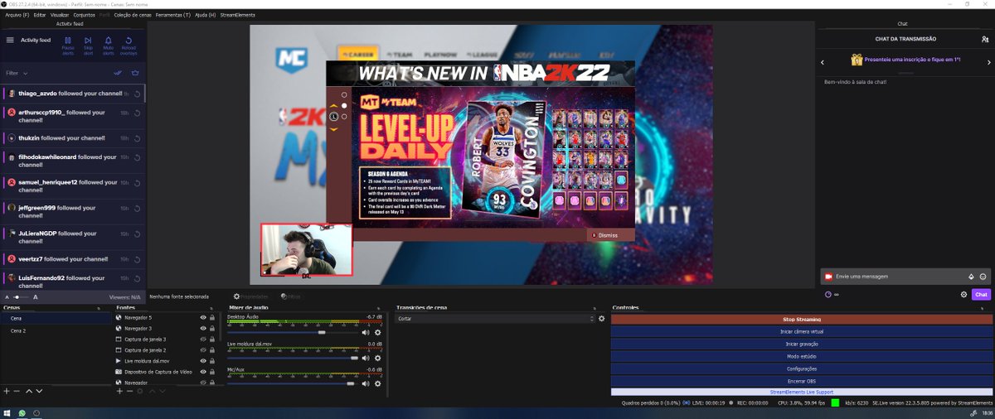
Task: Open StreamElements Live Support link
Action: coord(801,392)
